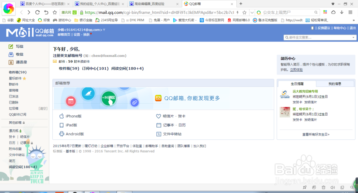Image resolution: width=358 pixels, height=193 pixels.
Task: Click the 设置 settings link in header
Action: point(77,34)
